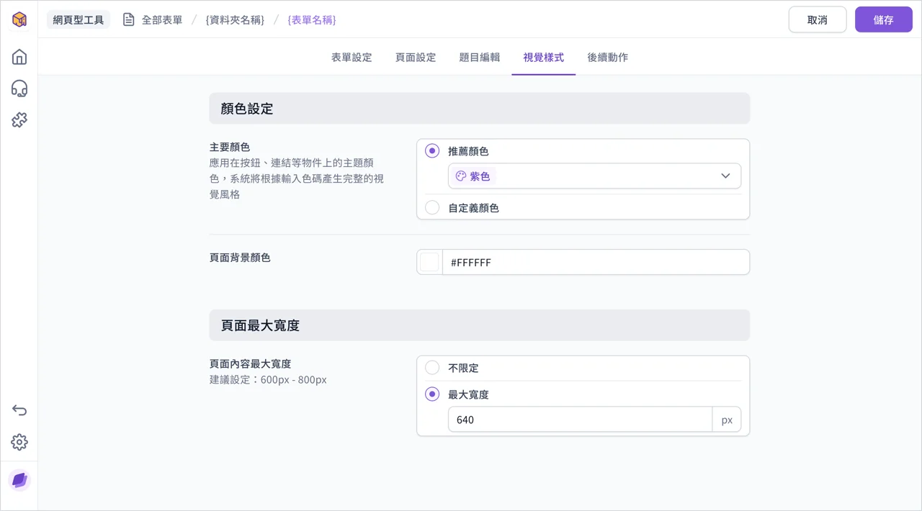Choose the 不限定 width option
The height and width of the screenshot is (511, 922).
[x=432, y=368]
